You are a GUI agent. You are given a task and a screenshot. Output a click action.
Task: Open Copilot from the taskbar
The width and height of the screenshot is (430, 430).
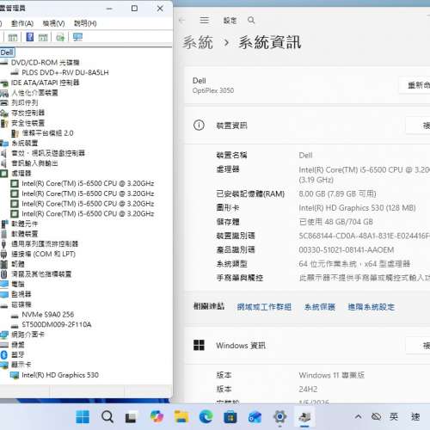157,416
